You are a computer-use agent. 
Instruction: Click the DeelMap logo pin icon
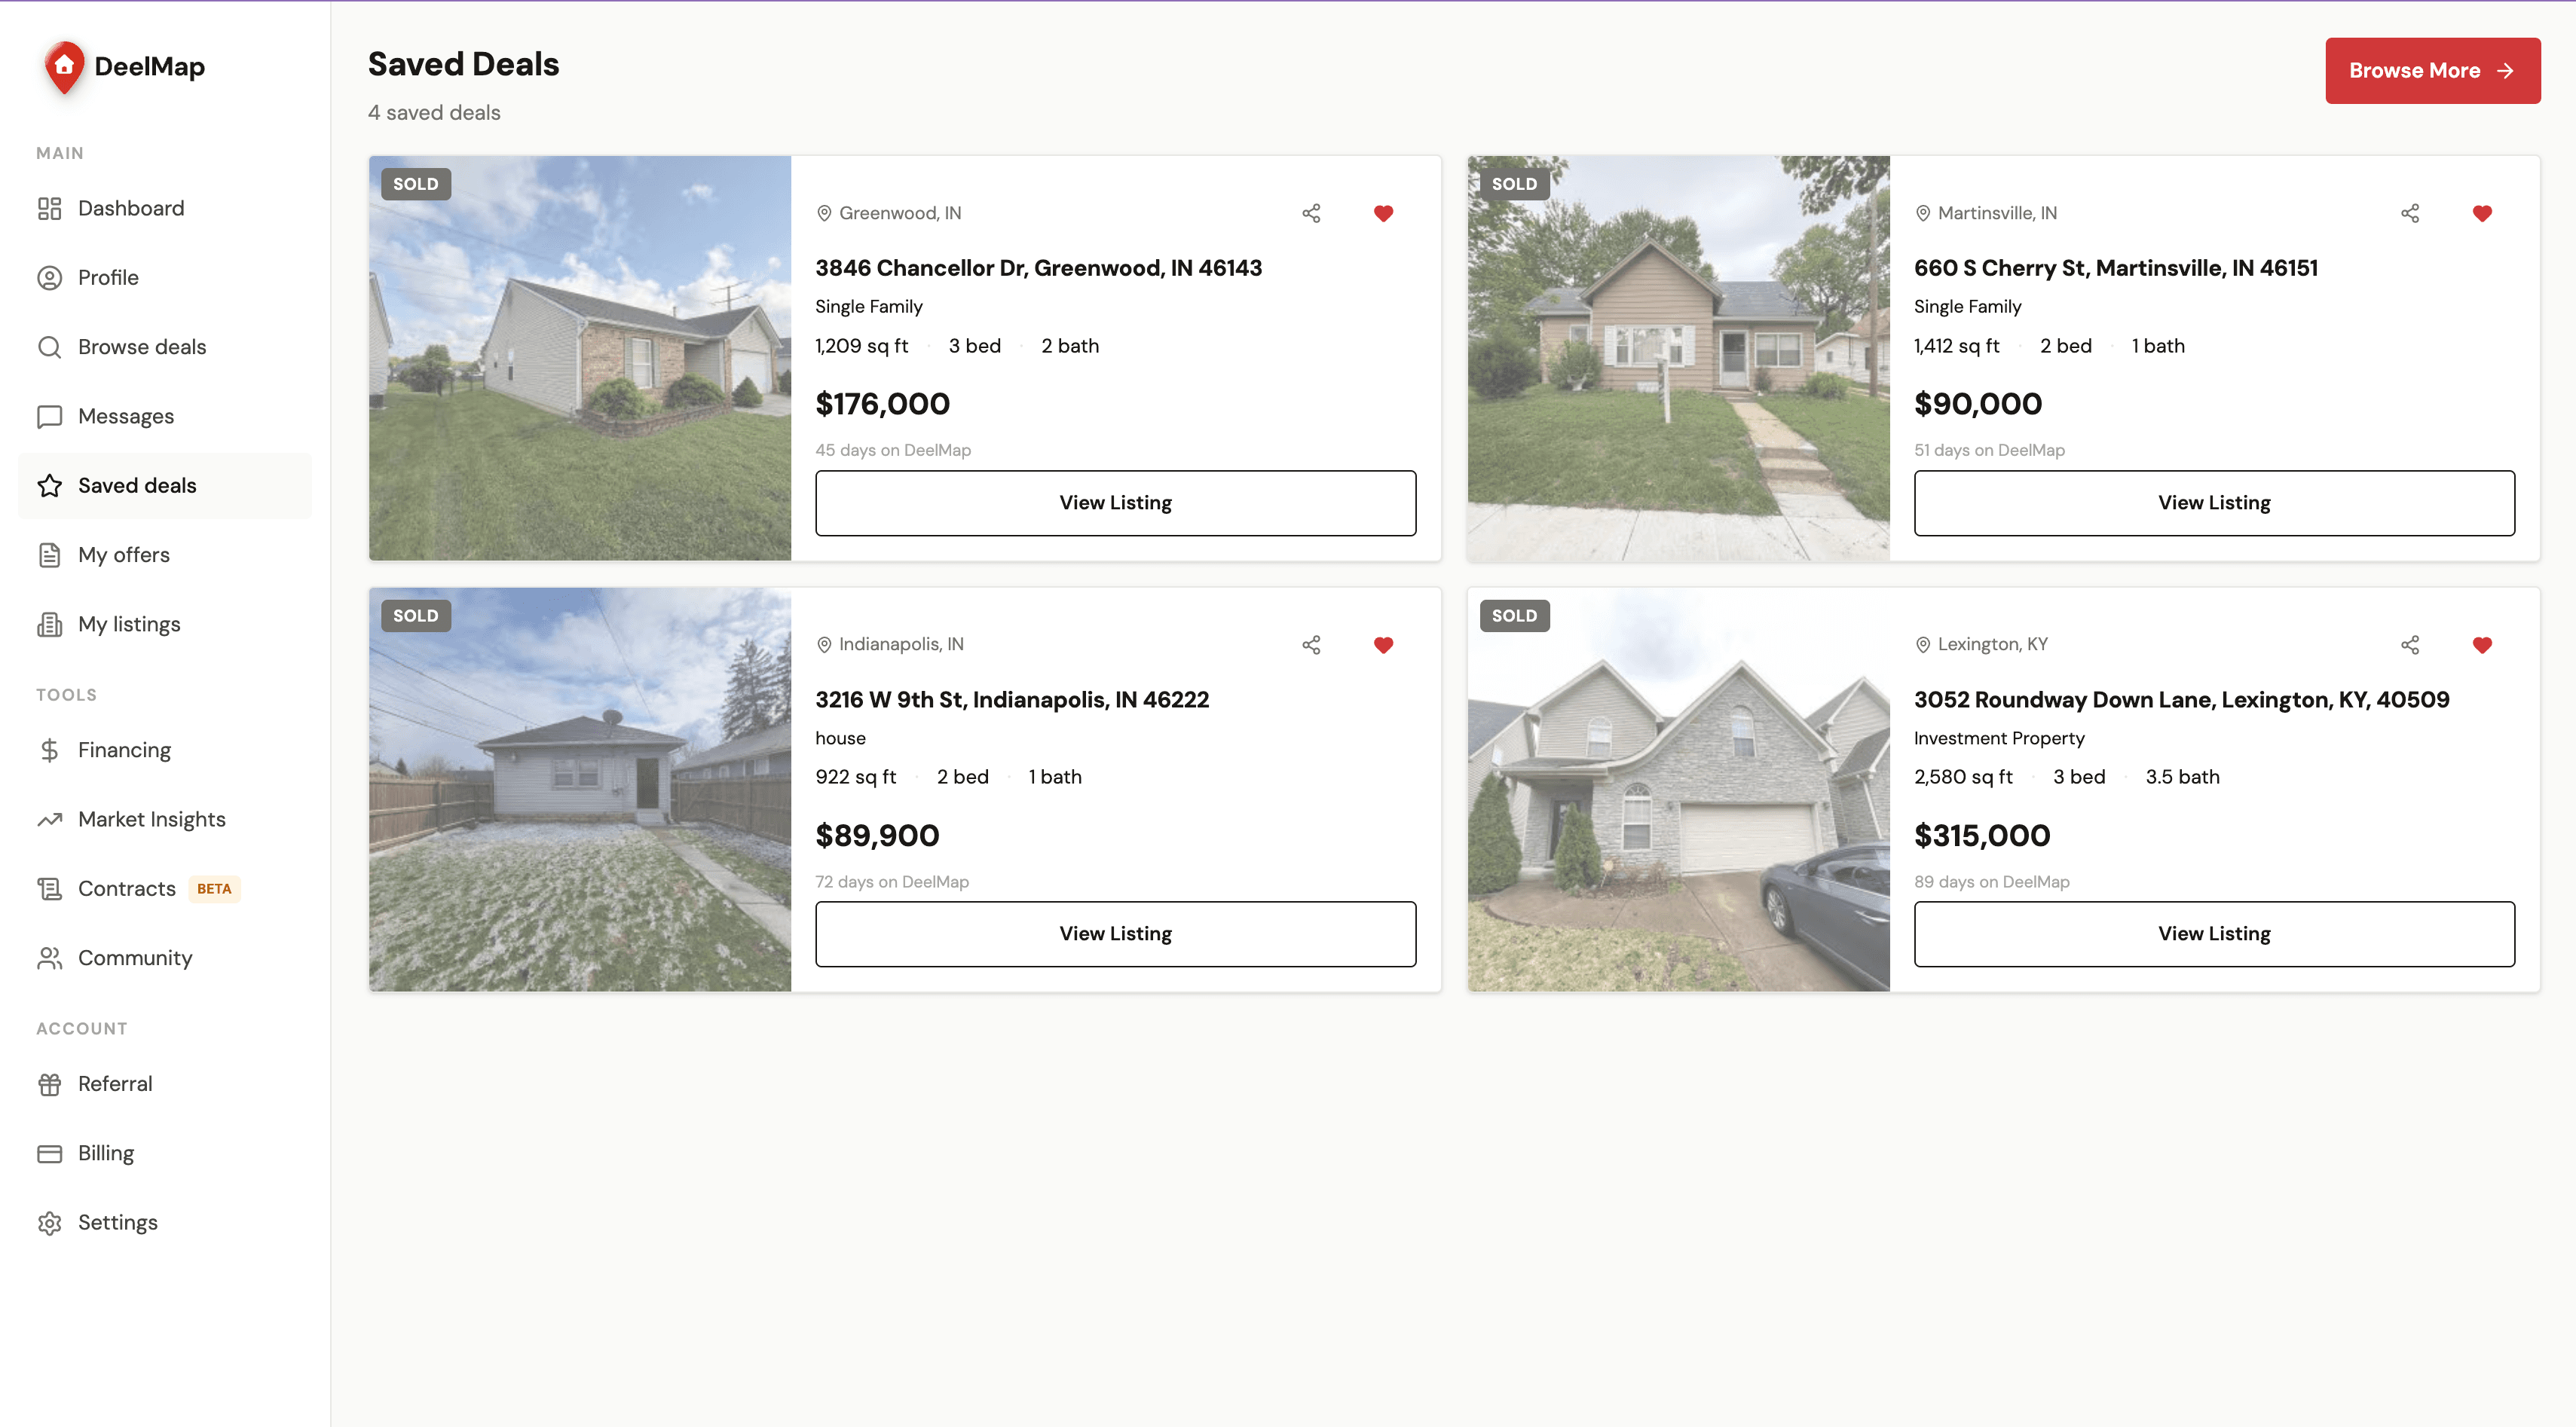pyautogui.click(x=64, y=67)
